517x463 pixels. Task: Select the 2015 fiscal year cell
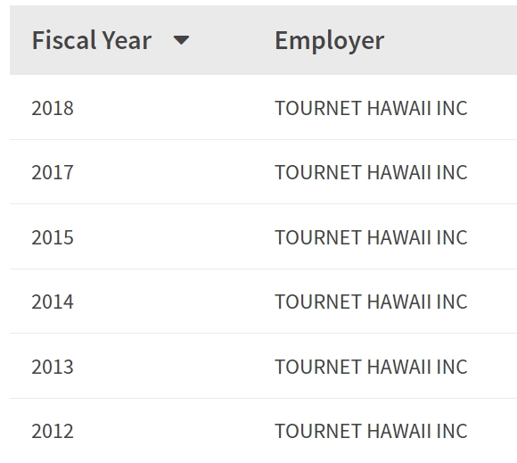53,237
